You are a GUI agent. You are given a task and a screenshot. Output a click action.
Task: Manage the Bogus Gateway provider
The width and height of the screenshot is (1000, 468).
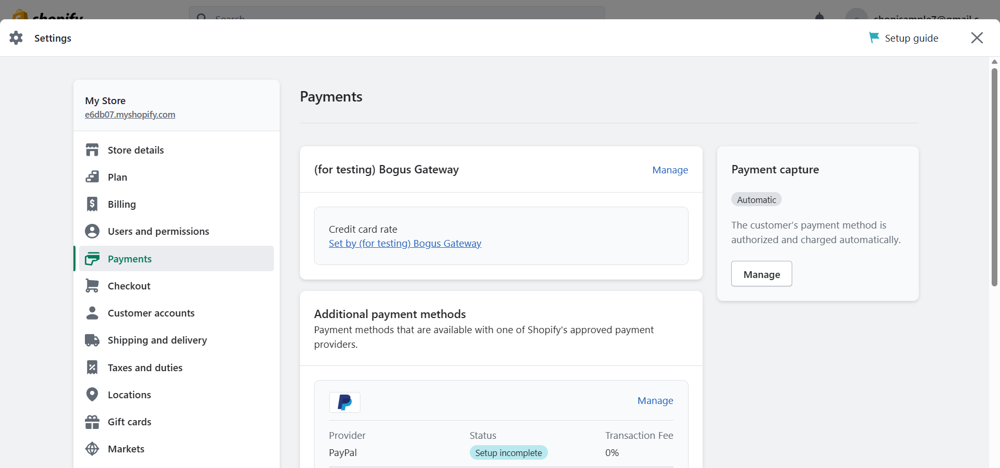670,170
